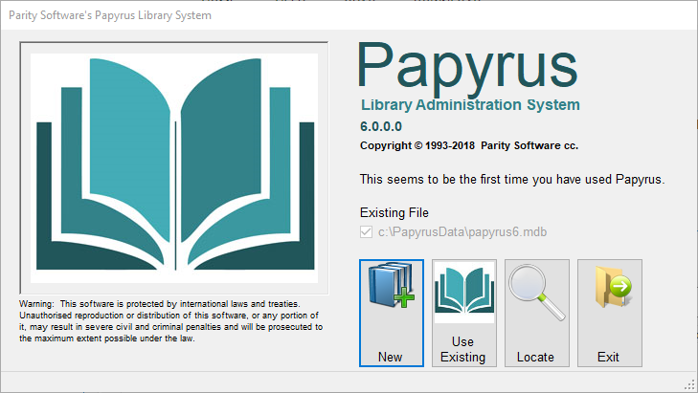Image resolution: width=698 pixels, height=393 pixels.
Task: Click the 'New' button caption
Action: [391, 357]
